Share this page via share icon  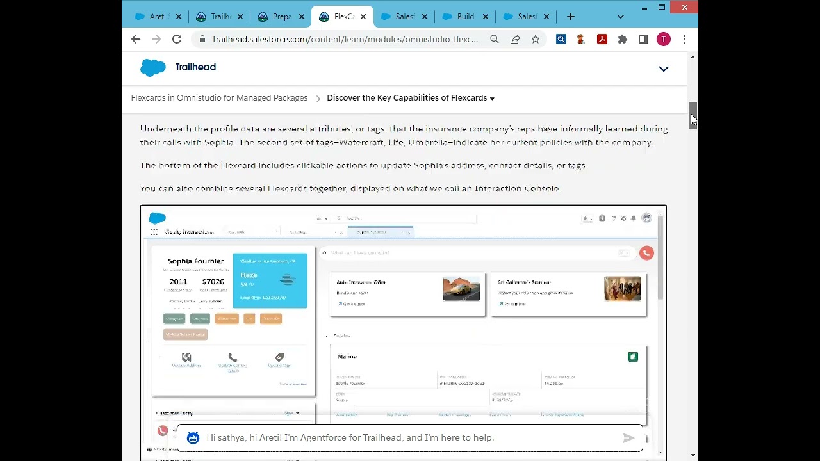pyautogui.click(x=515, y=40)
